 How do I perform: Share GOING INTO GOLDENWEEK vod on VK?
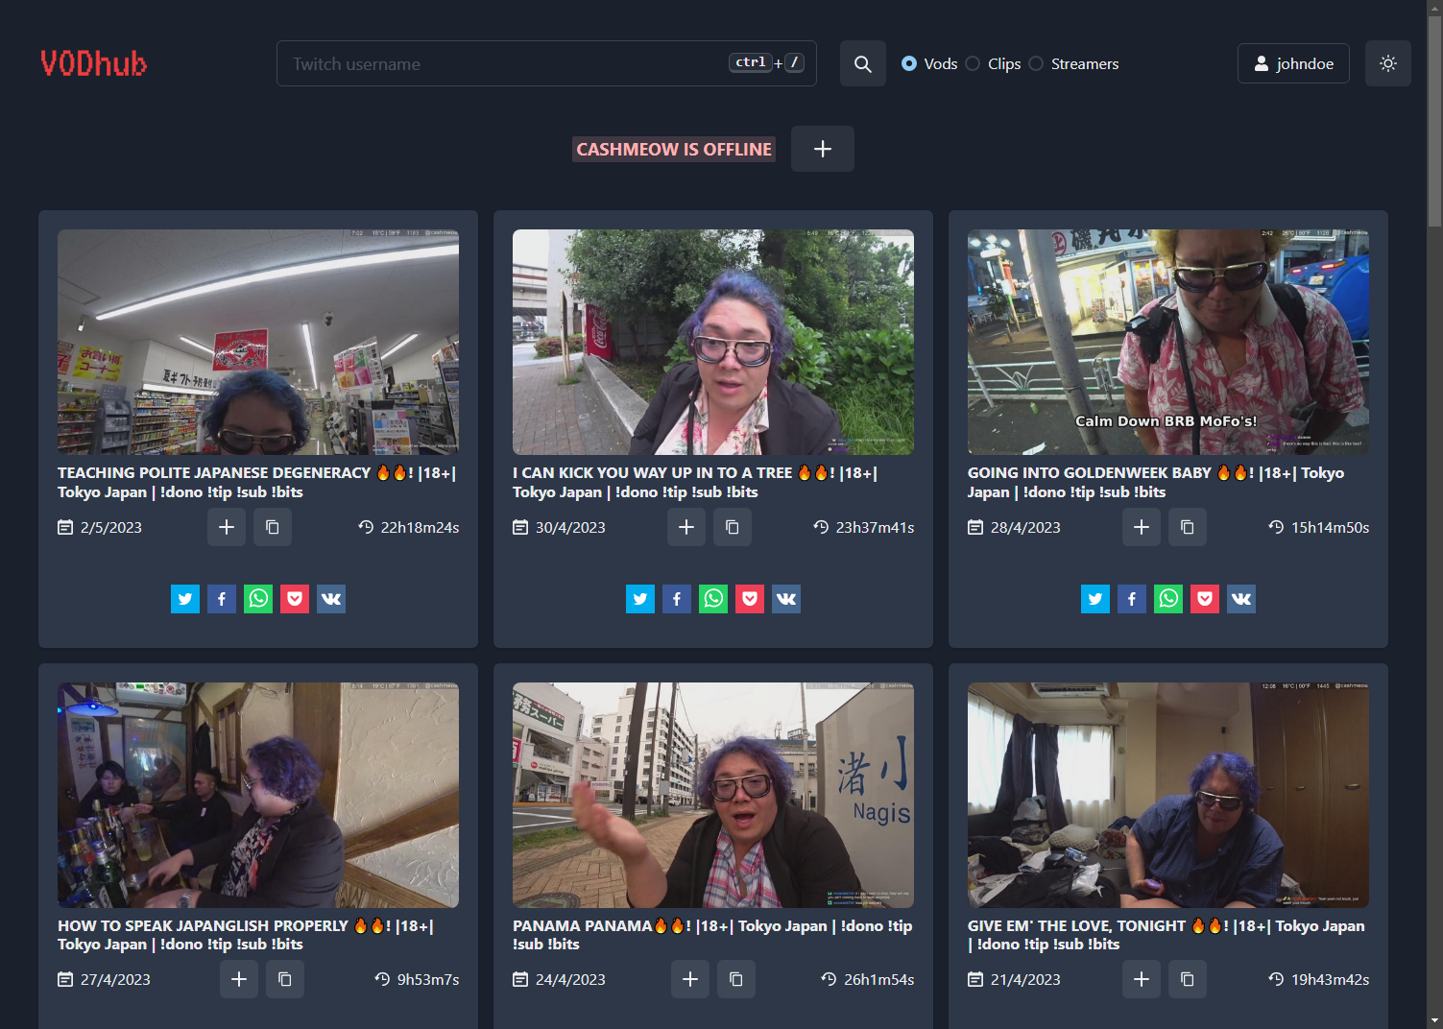click(1241, 599)
